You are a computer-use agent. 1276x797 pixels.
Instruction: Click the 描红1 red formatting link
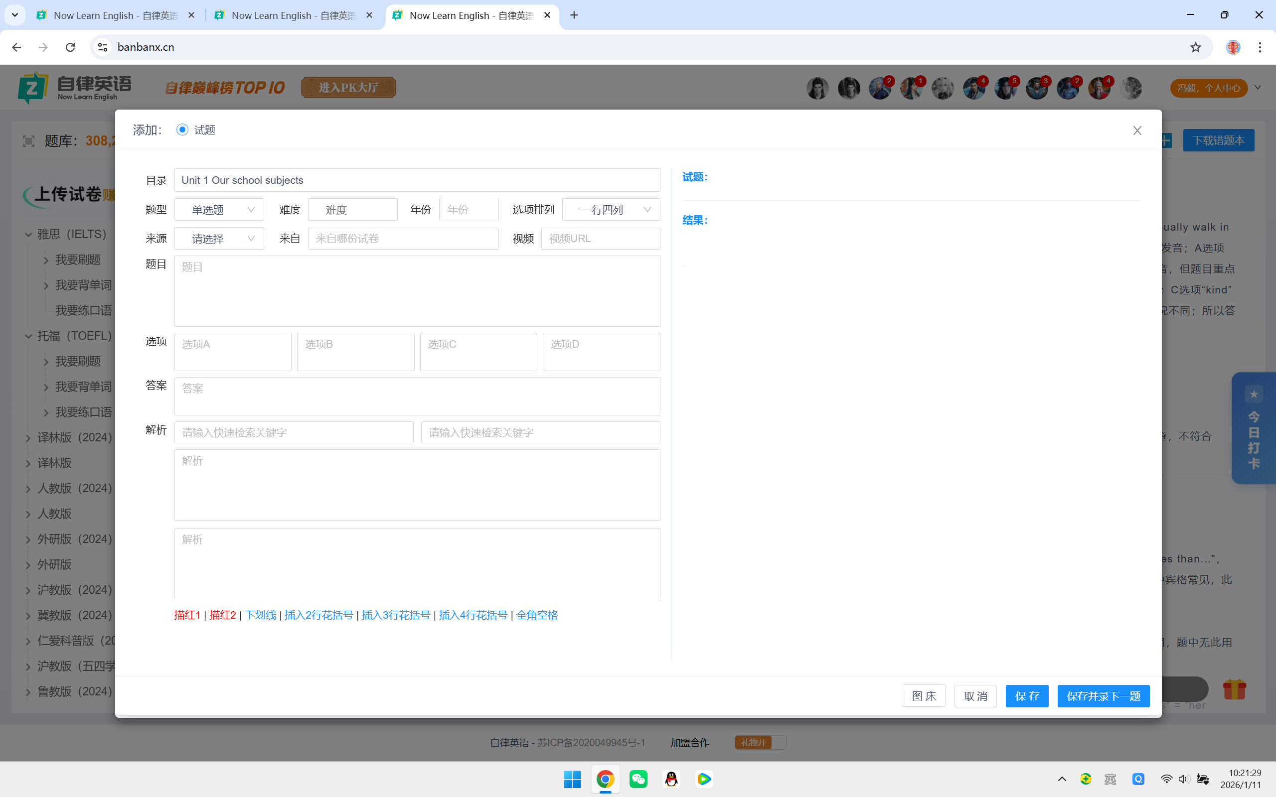pos(187,615)
